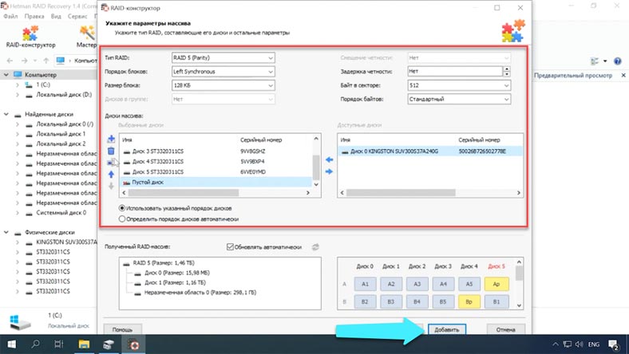Open the Тип RAID dropdown

coord(222,58)
